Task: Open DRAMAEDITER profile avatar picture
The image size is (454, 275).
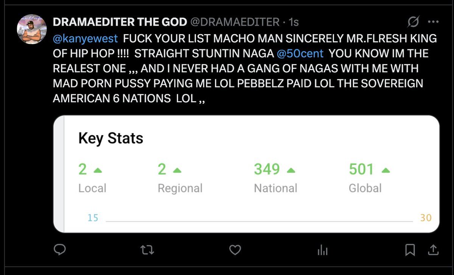Action: [x=32, y=30]
